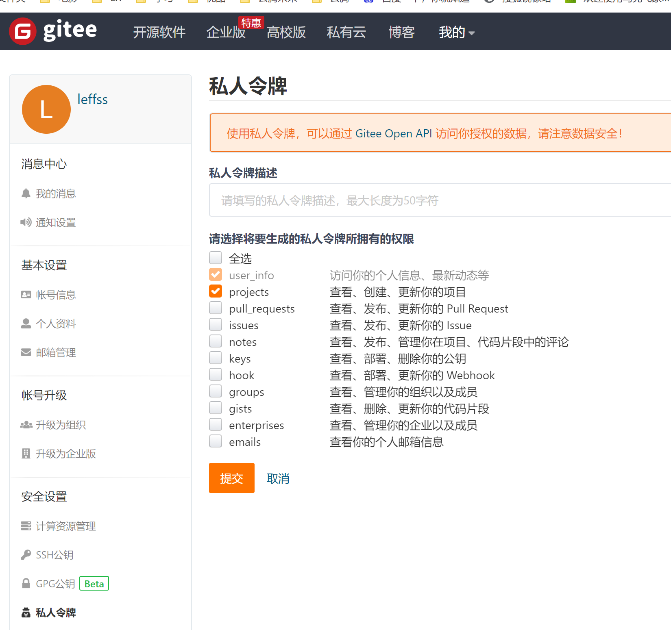Enable the gists permission checkbox
The width and height of the screenshot is (671, 630).
pos(216,408)
